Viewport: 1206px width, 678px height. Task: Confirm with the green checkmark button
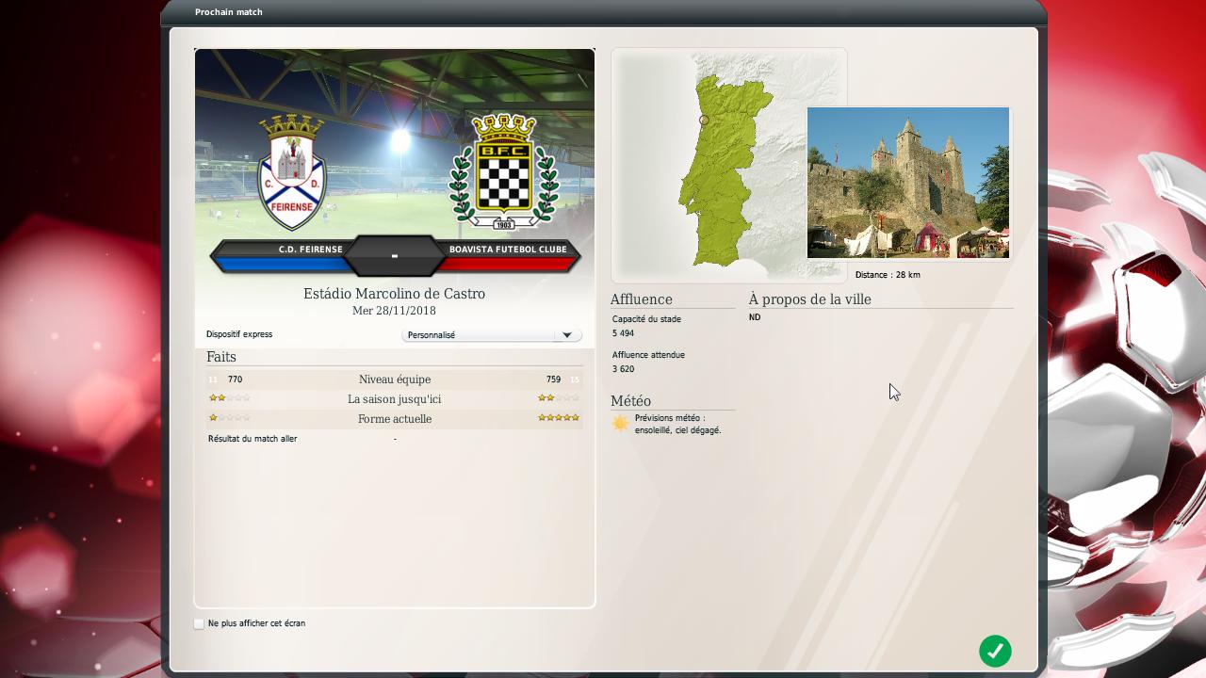[995, 651]
